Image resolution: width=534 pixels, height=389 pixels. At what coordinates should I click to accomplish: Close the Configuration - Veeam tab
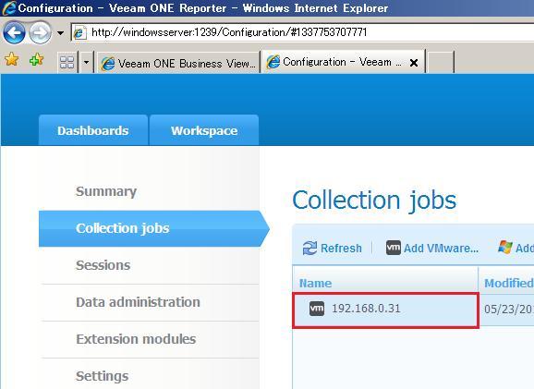pyautogui.click(x=414, y=63)
